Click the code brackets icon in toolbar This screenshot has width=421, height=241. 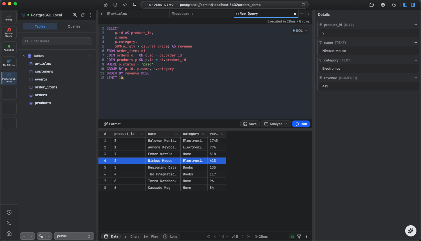point(125,5)
